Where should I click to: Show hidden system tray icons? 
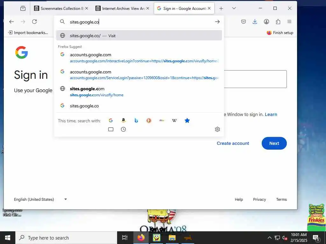tap(269, 238)
